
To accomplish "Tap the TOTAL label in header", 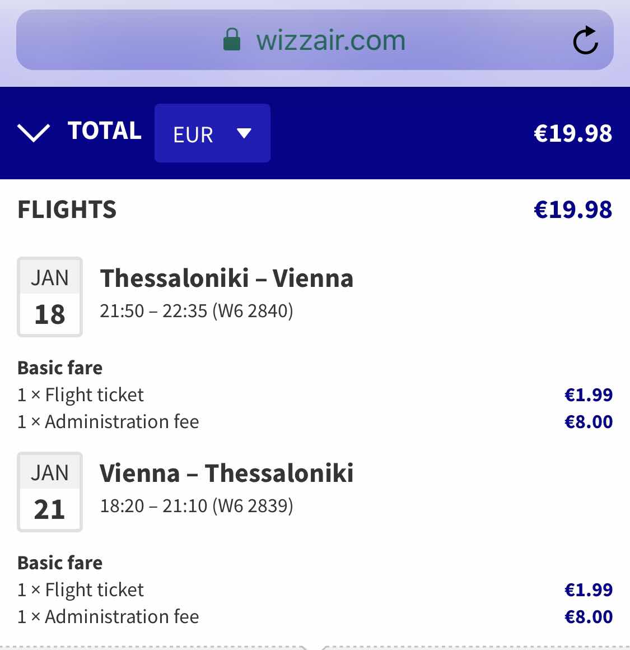I will (104, 131).
